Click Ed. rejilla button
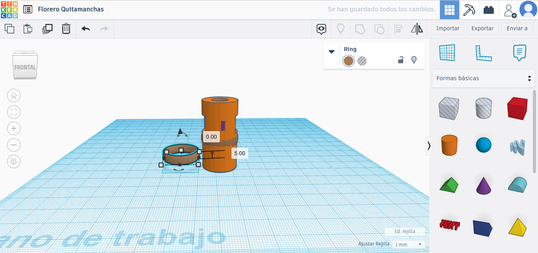 pos(405,231)
